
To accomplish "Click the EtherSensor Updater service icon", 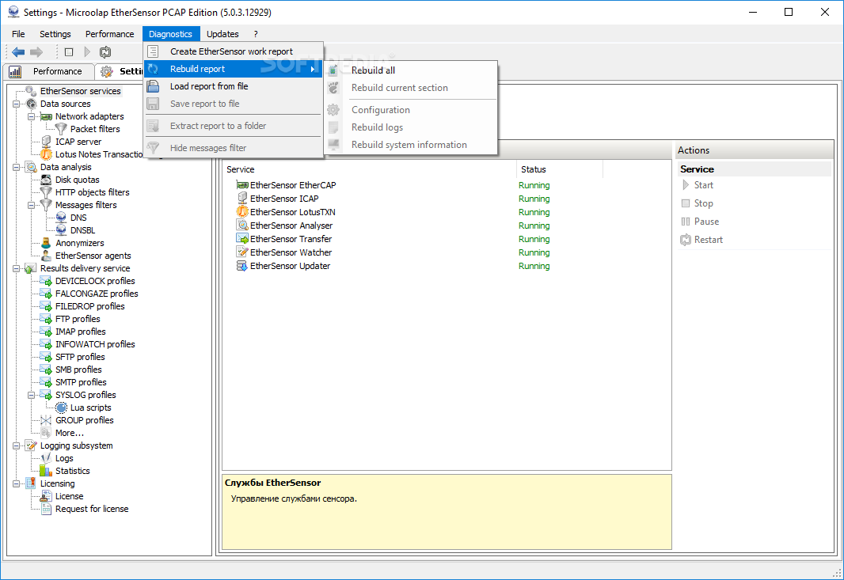I will pyautogui.click(x=242, y=266).
